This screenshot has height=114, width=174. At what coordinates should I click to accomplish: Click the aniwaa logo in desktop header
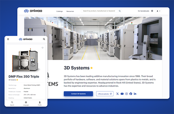pos(33,11)
